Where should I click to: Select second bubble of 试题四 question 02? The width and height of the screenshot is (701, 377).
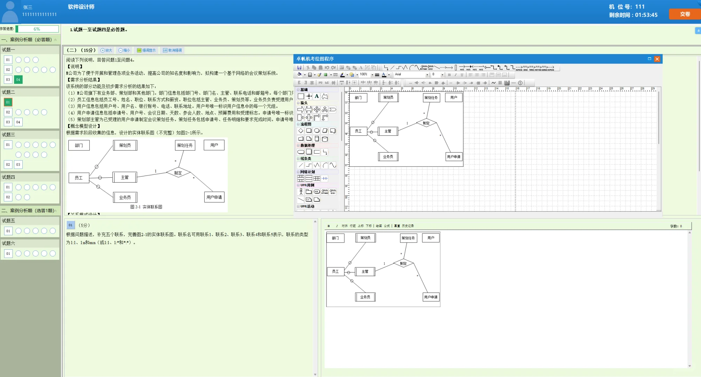coord(27,197)
